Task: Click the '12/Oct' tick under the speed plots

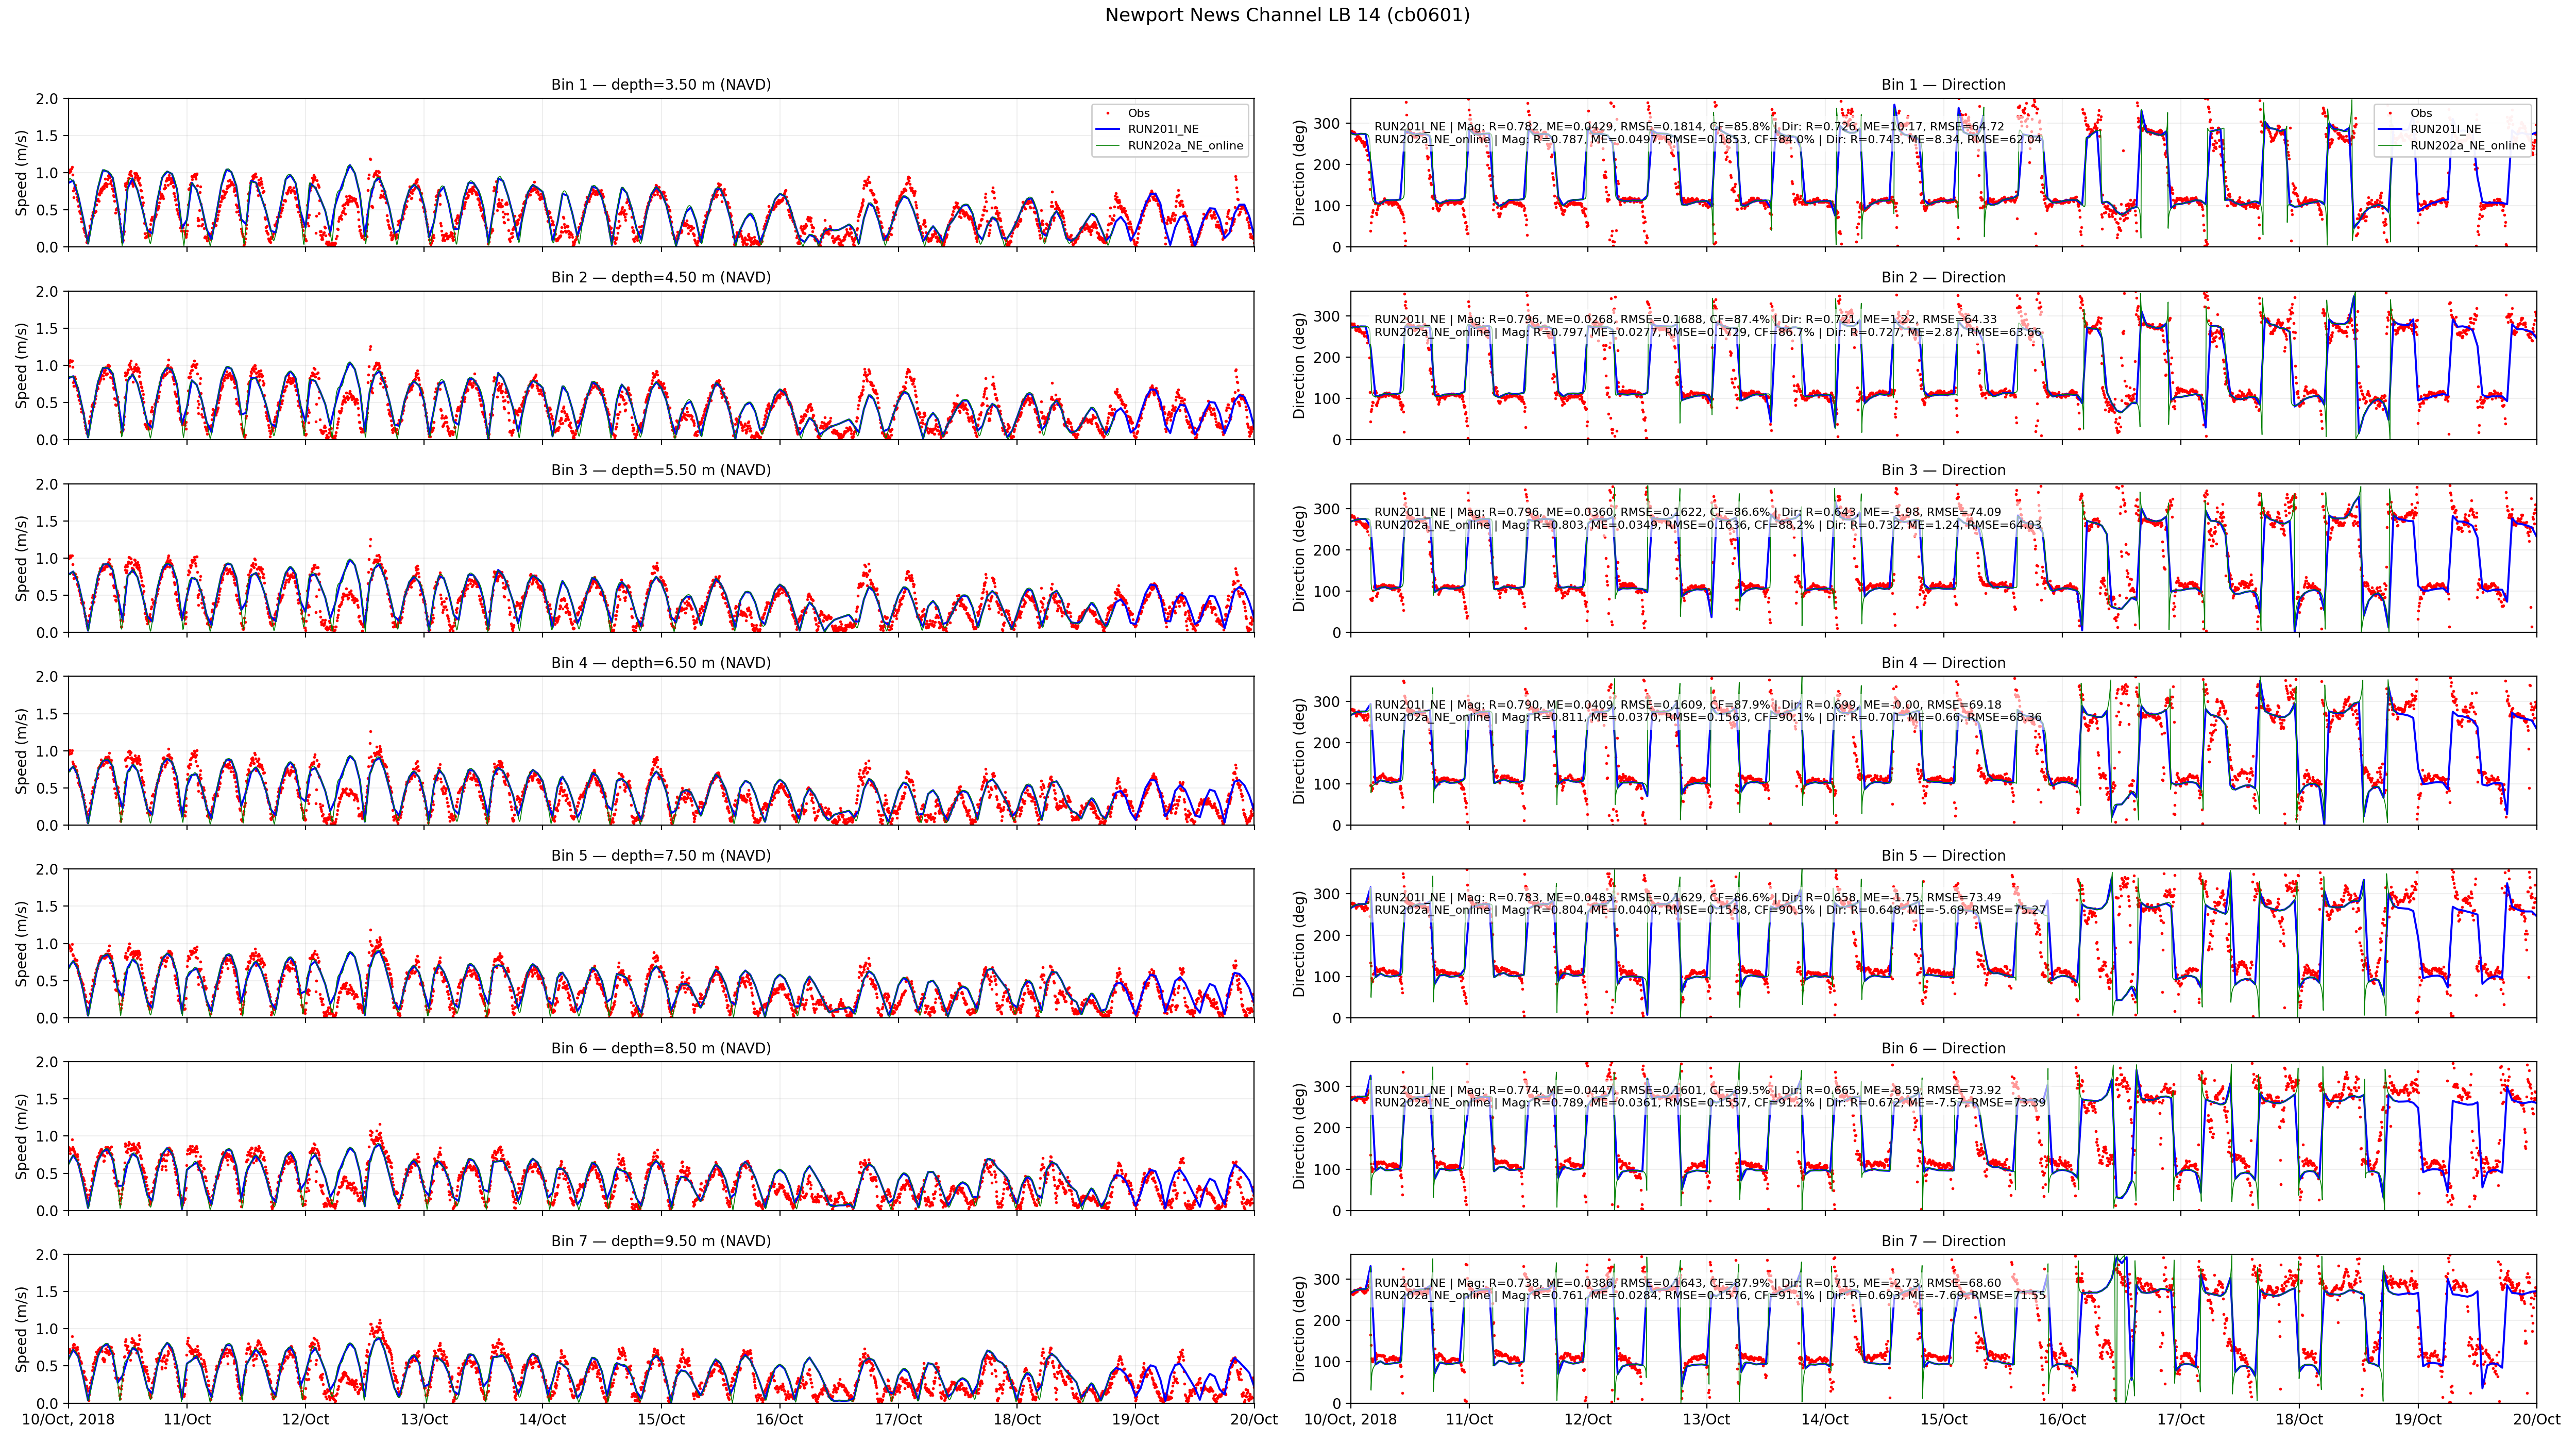Action: tap(305, 1419)
